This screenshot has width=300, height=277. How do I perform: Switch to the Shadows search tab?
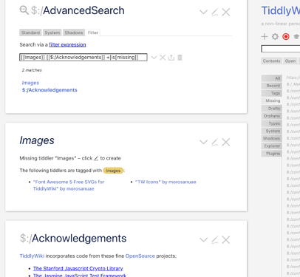point(74,33)
